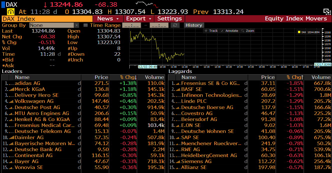Click the signal bars icon beside Daimler AG
The height and width of the screenshot is (173, 332).
pyautogui.click(x=11, y=137)
